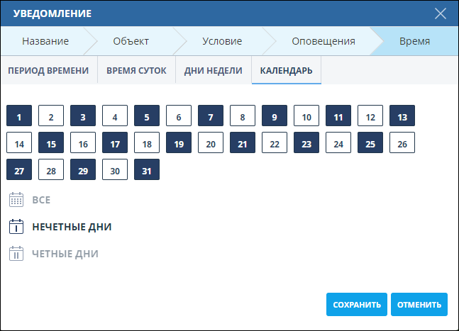This screenshot has width=459, height=331.
Task: Go to the Время wizard step
Action: point(414,41)
